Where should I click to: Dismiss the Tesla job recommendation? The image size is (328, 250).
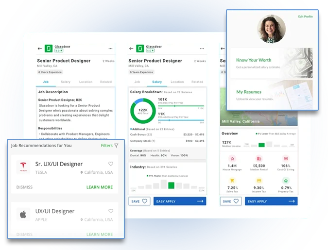24,187
